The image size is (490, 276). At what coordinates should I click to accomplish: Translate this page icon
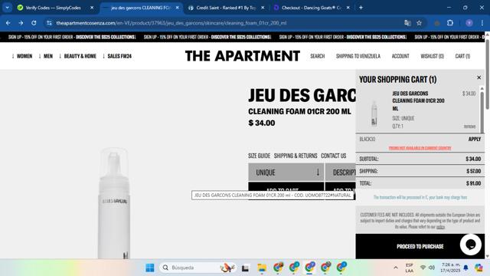(407, 23)
